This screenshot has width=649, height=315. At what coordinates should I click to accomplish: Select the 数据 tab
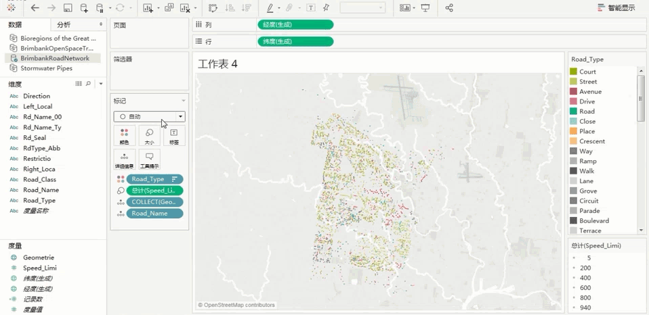coord(15,24)
